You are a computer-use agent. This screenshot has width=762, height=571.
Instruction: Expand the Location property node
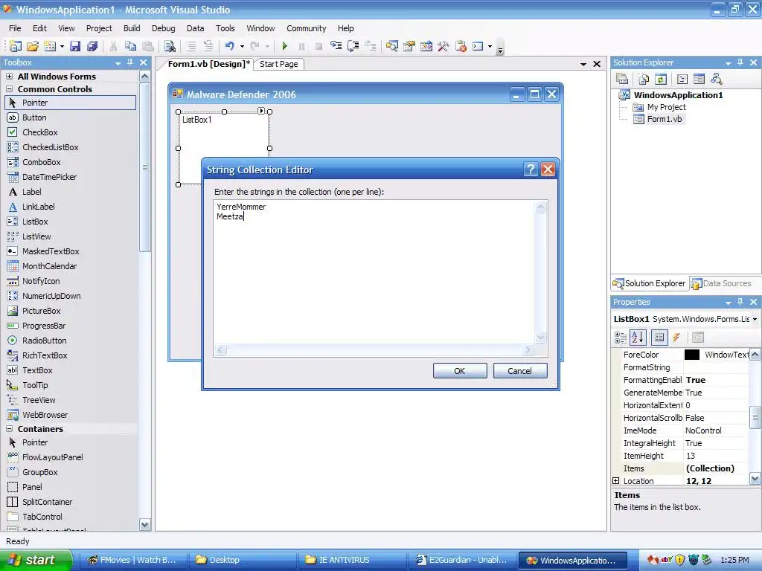pyautogui.click(x=615, y=481)
